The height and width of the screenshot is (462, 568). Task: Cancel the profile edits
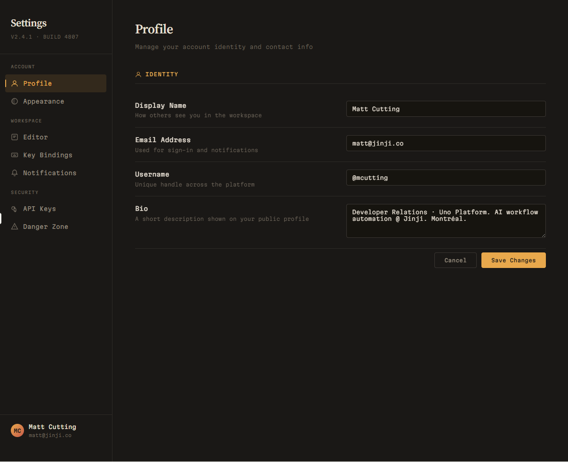point(455,260)
